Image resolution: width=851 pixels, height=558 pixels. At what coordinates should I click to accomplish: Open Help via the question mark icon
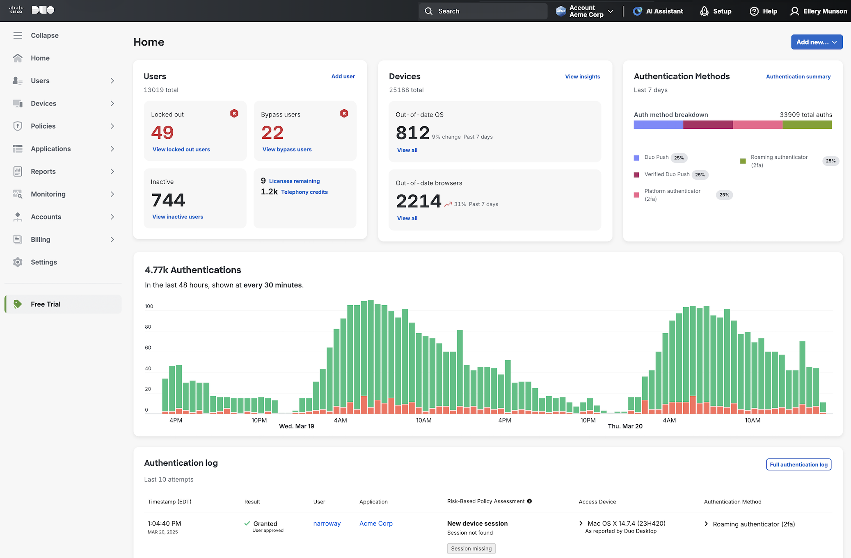point(754,11)
